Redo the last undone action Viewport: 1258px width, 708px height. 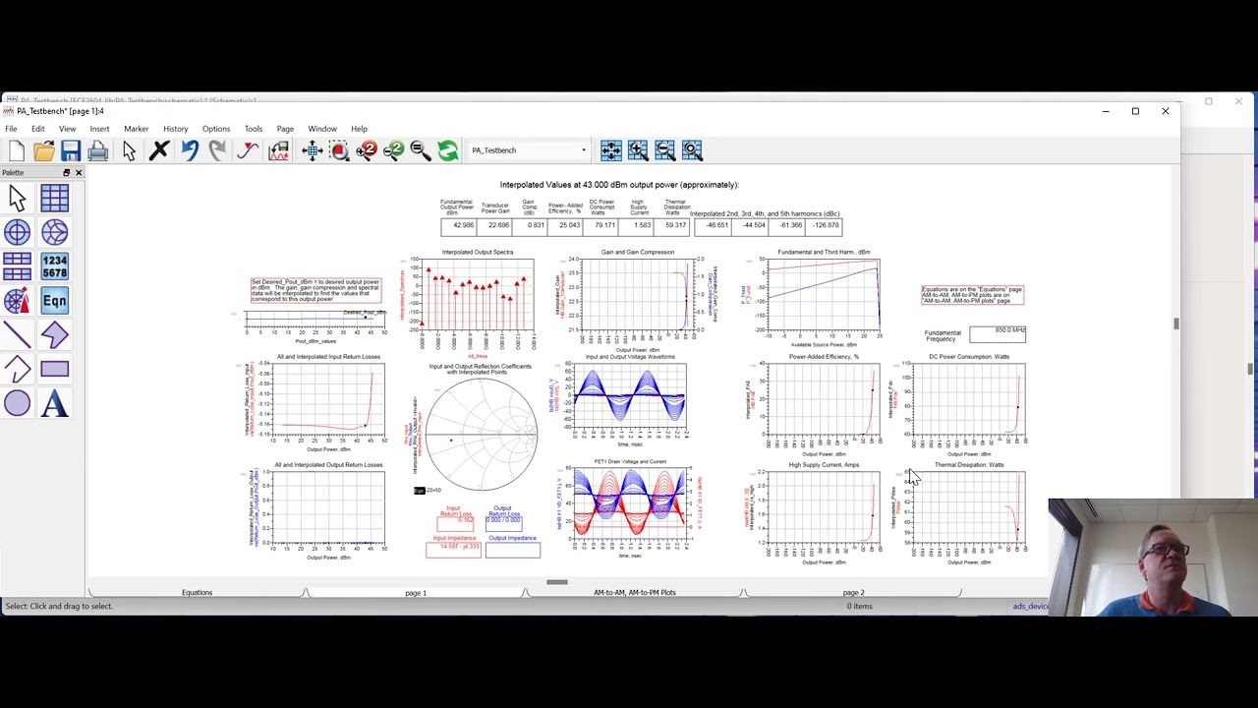(x=217, y=150)
